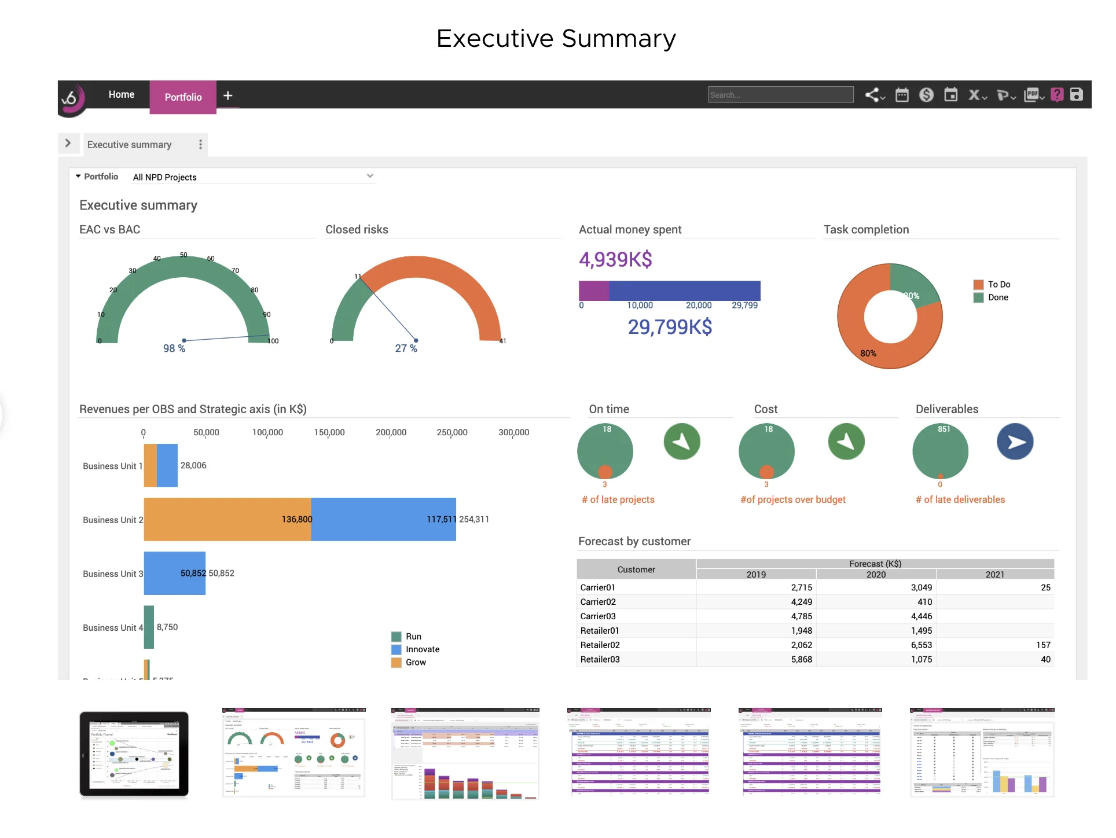The width and height of the screenshot is (1116, 838).
Task: Open the executive summary dashboard thumbnail
Action: tap(293, 752)
